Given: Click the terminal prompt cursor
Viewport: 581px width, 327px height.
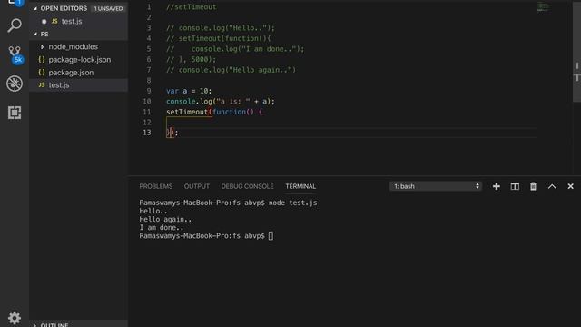Looking at the screenshot, I should pyautogui.click(x=271, y=236).
